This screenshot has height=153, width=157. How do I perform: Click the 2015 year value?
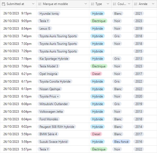coord(139,51)
